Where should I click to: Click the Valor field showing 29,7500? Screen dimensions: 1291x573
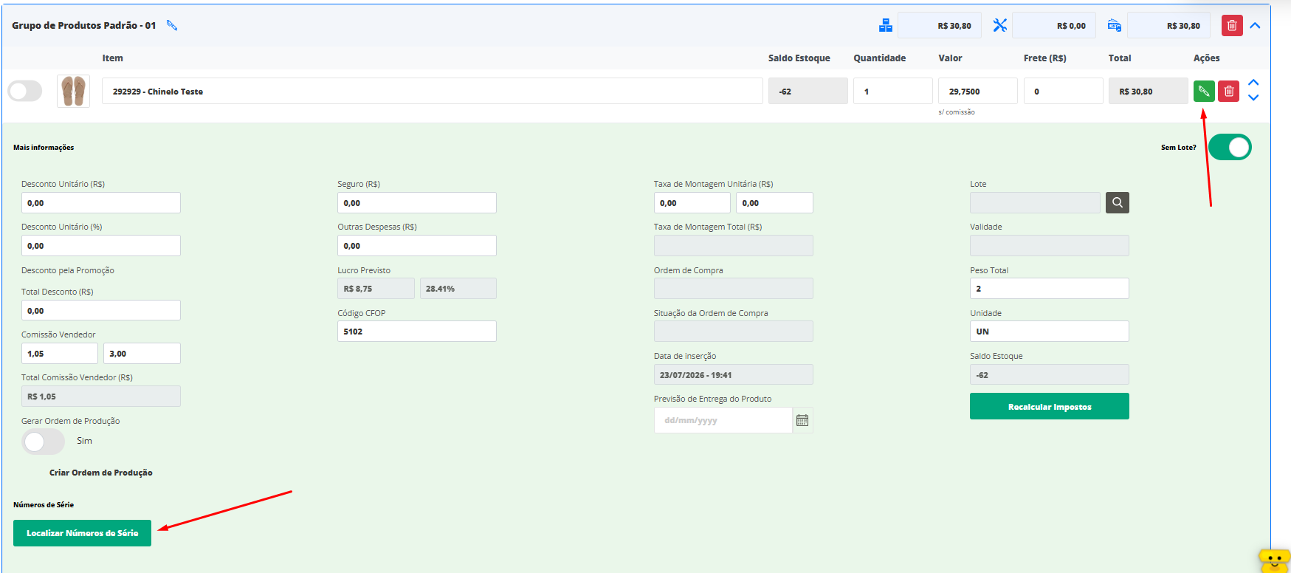tap(978, 92)
